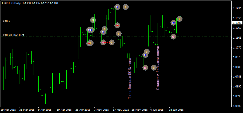Click the 1.0880 price axis label
243x113 pixels.
(x=237, y=67)
